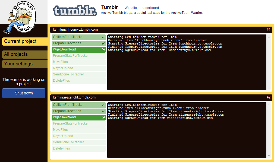Viewport: 274px width, 162px height.
Task: Click running indicator on WgetDownload for lunchhournyc
Action: click(103, 50)
